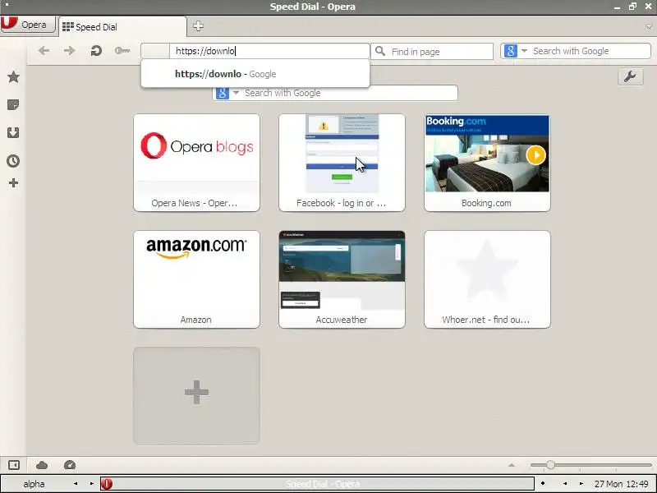
Task: Open the Whoer.net speed dial tile
Action: click(487, 279)
